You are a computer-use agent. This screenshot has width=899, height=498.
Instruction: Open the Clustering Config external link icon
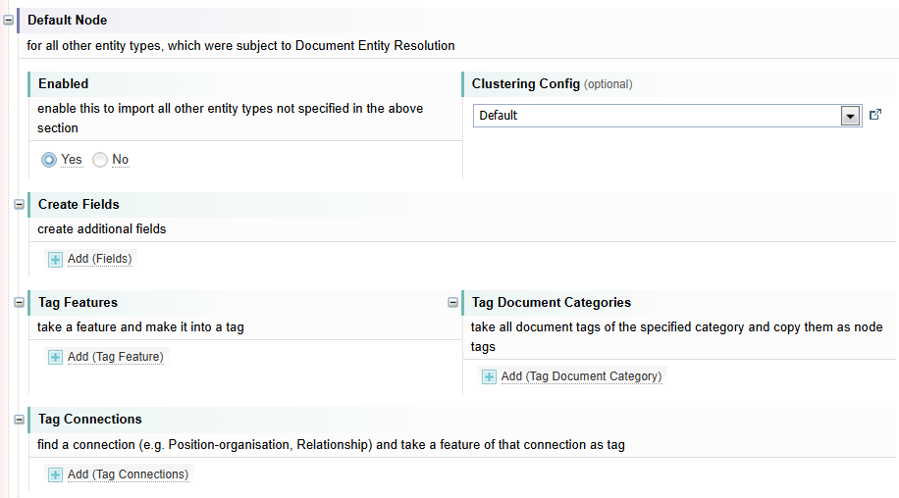pos(875,116)
